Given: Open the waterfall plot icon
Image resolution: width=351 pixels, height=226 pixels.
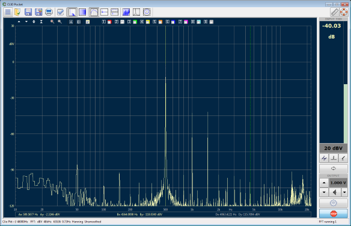Looking at the screenshot, I should pos(126,12).
